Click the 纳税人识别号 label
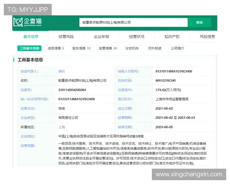Screen dimensions: 230x184 coord(128,71)
